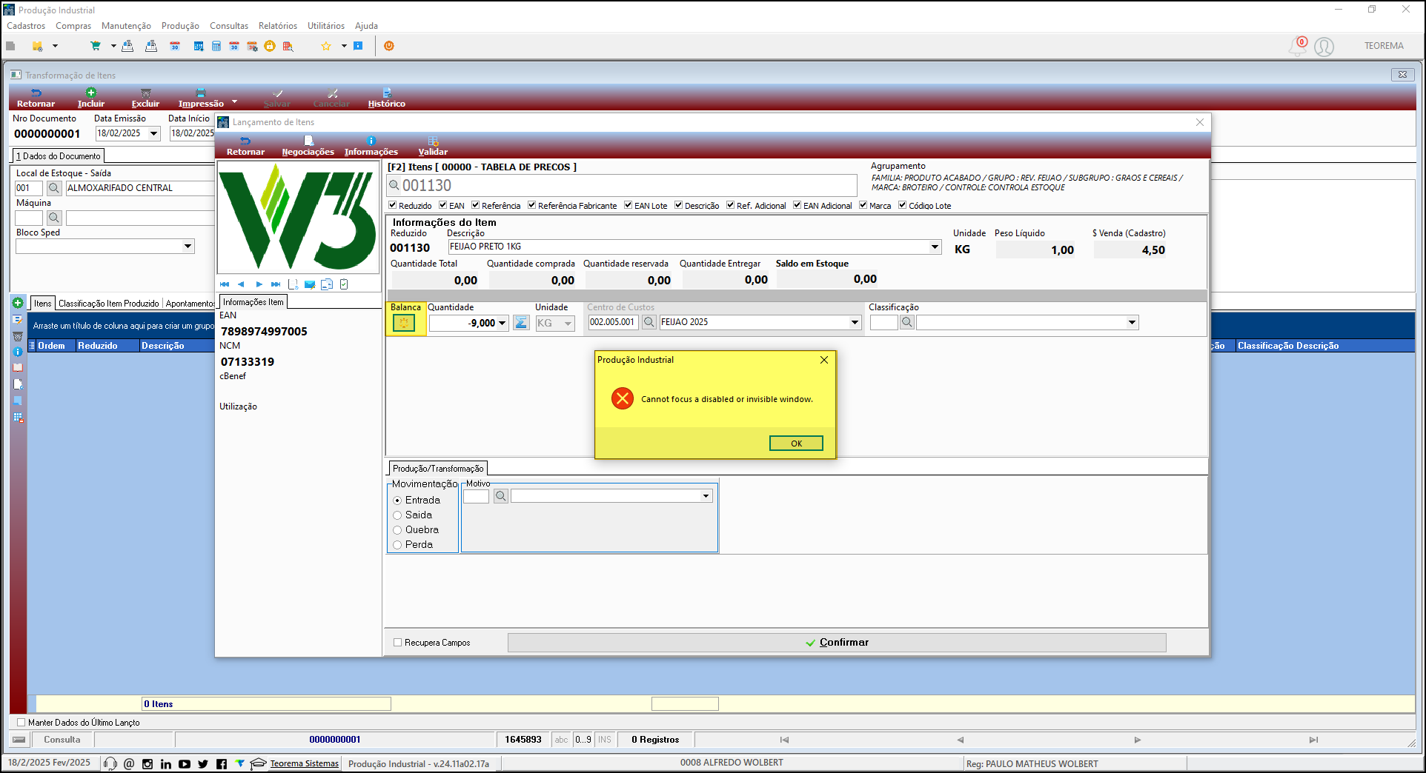Enable the Recupera Campos checkbox
This screenshot has height=773, width=1426.
[x=398, y=643]
